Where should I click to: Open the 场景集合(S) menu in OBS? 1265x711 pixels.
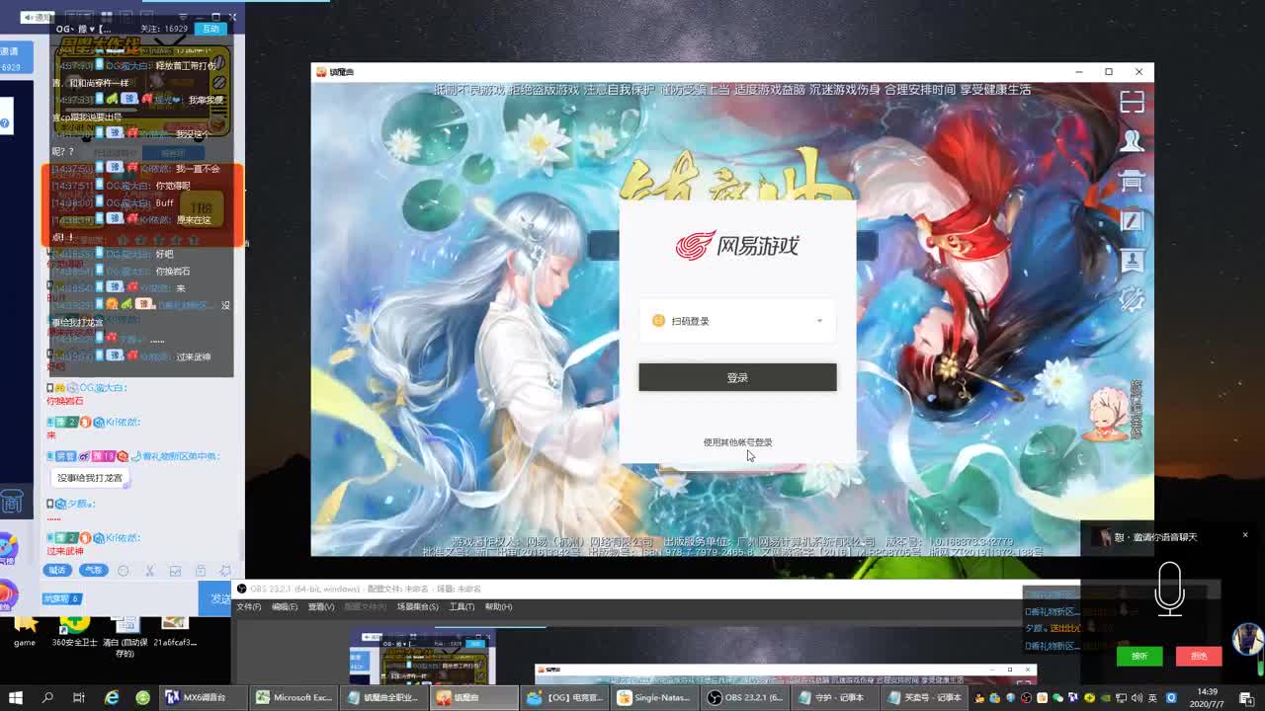tap(417, 606)
